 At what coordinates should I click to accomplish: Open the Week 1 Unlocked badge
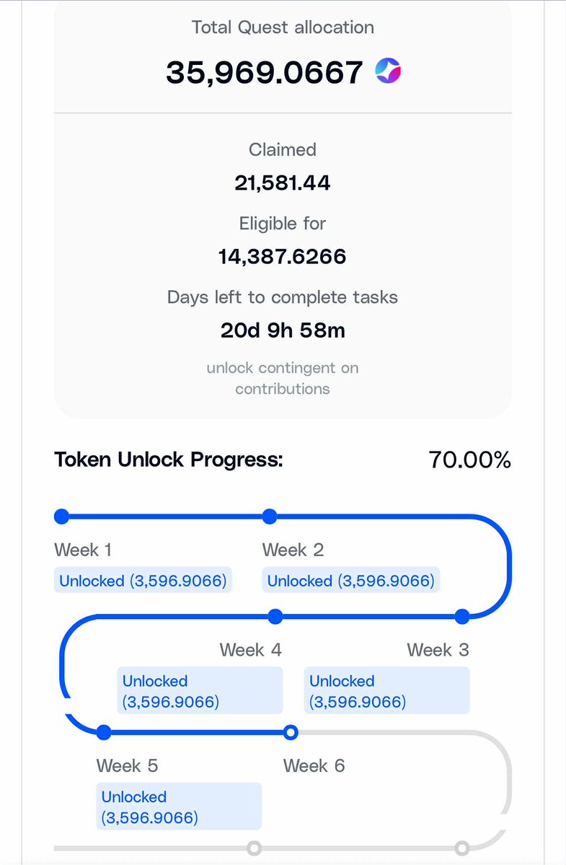[x=143, y=581]
